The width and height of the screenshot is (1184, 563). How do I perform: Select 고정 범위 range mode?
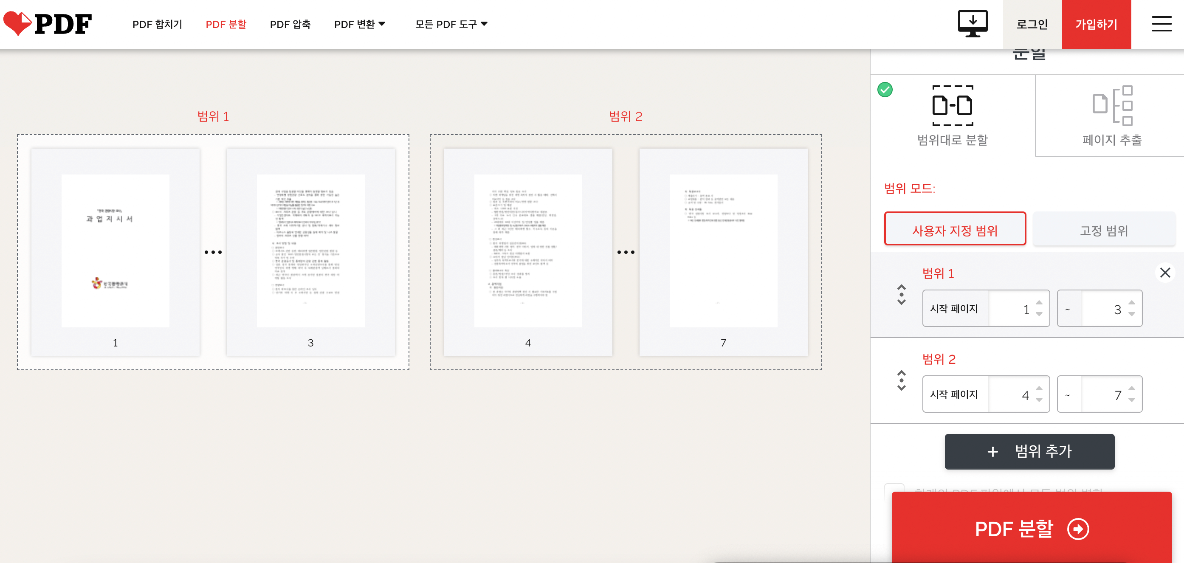pyautogui.click(x=1104, y=231)
